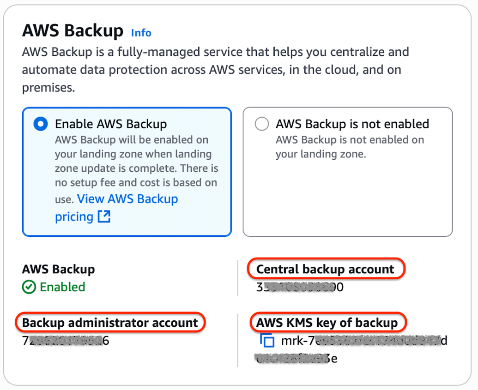Viewport: 478px width, 390px height.
Task: Click the Central backup account label
Action: tap(326, 269)
